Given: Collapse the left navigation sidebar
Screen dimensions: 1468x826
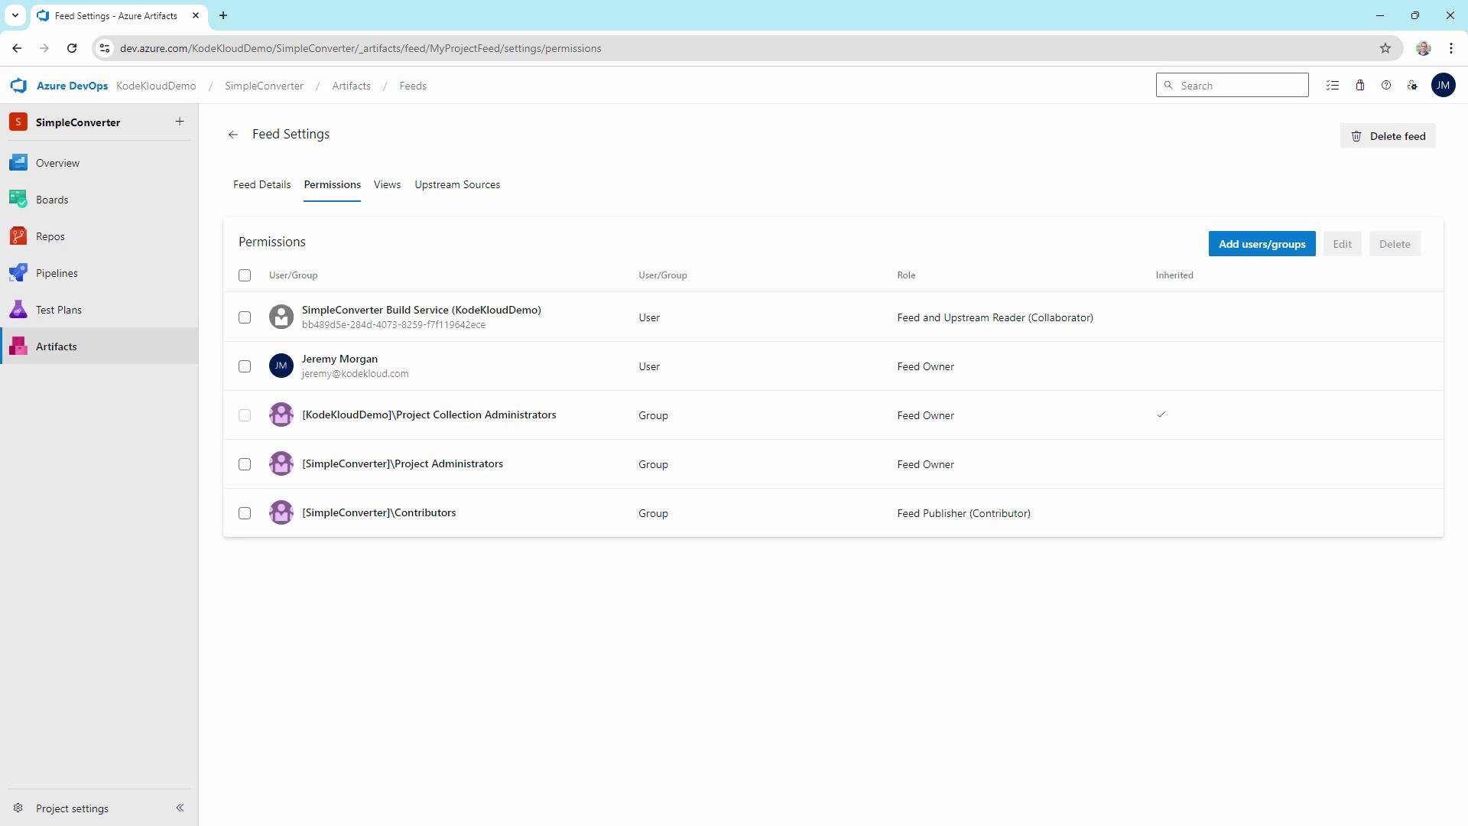Looking at the screenshot, I should (x=180, y=808).
